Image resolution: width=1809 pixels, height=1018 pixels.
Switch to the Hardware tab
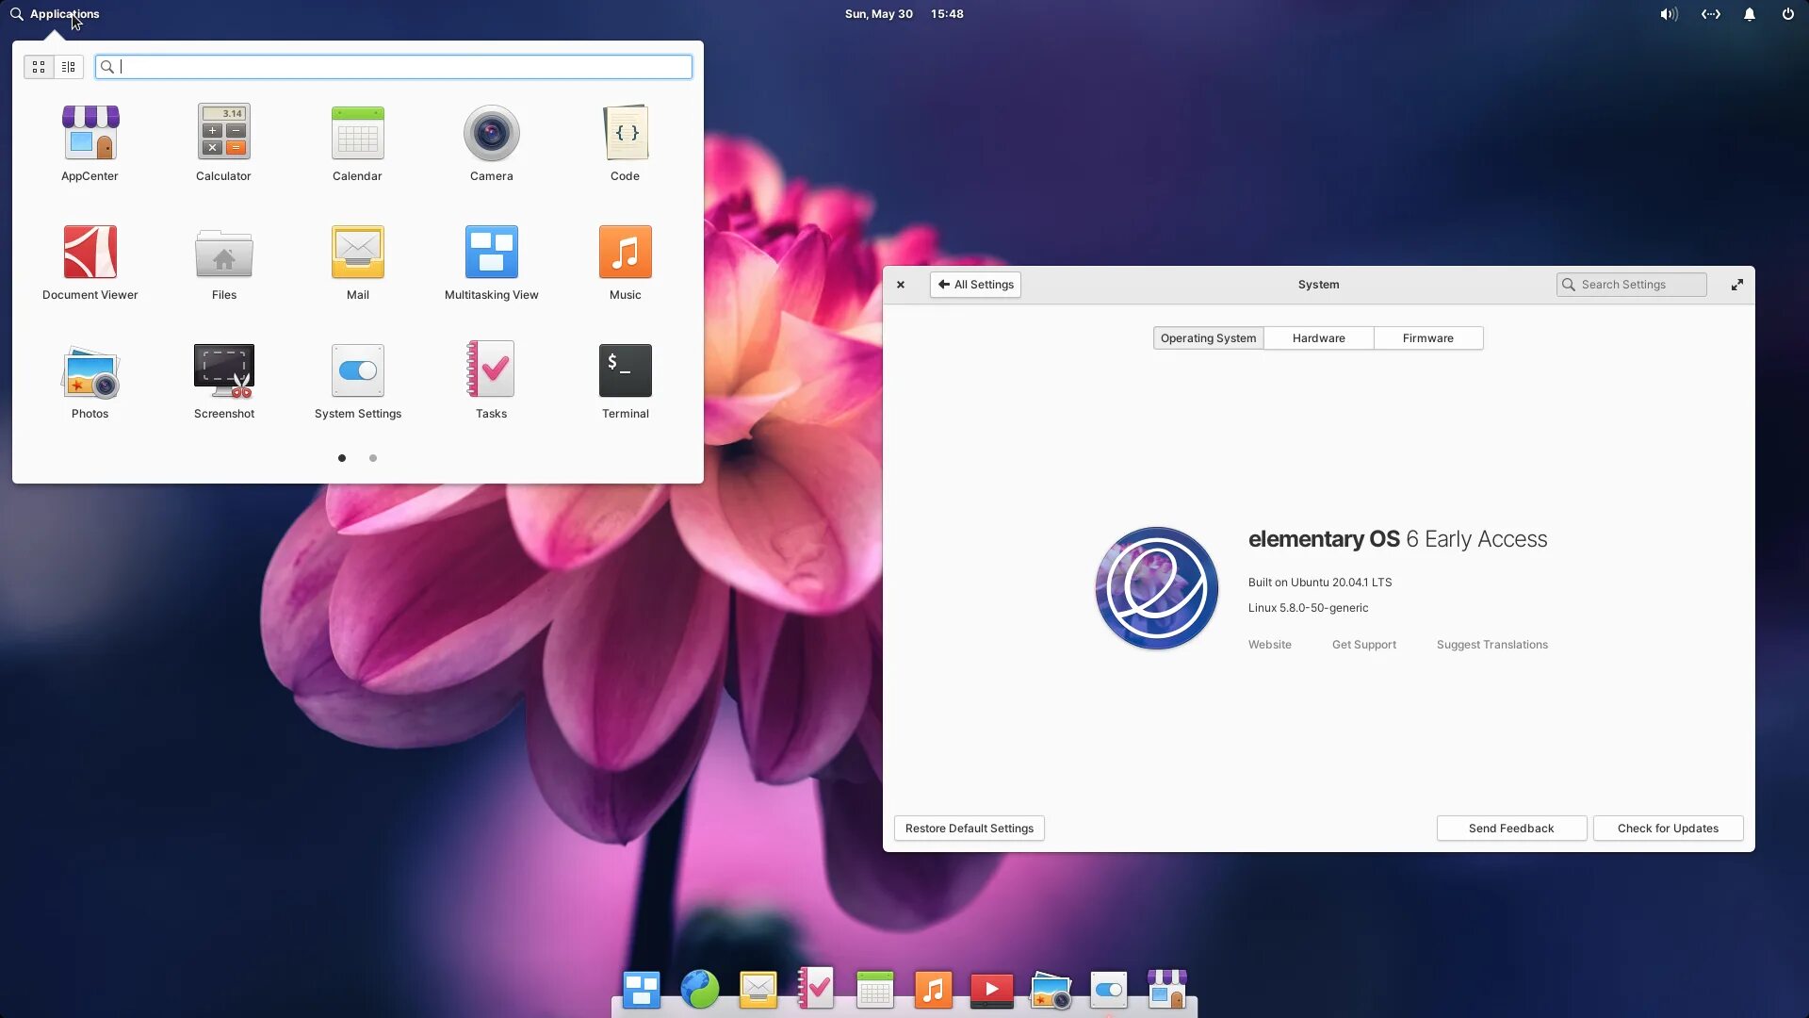click(x=1318, y=338)
